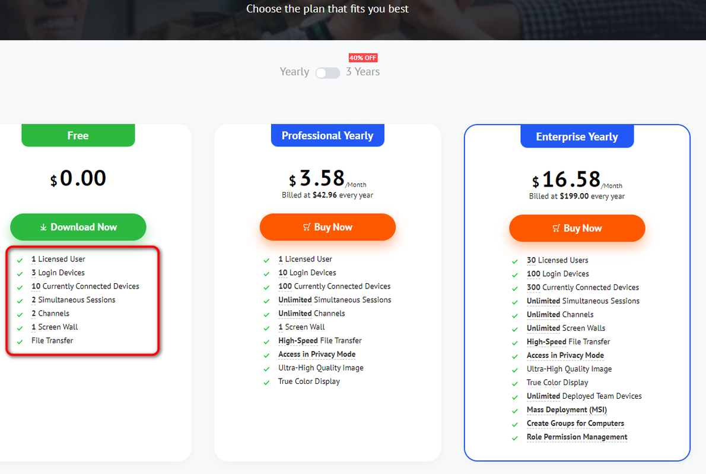The width and height of the screenshot is (706, 474).
Task: Click 'Create Groups for Computers' feature
Action: pyautogui.click(x=575, y=423)
